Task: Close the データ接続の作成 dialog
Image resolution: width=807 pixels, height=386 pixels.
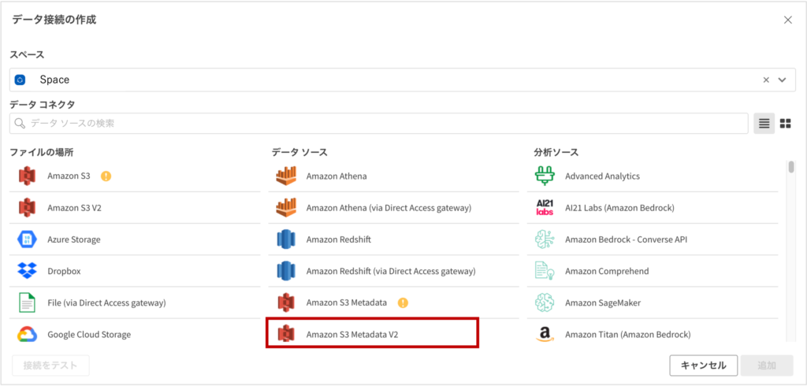Action: pos(787,20)
